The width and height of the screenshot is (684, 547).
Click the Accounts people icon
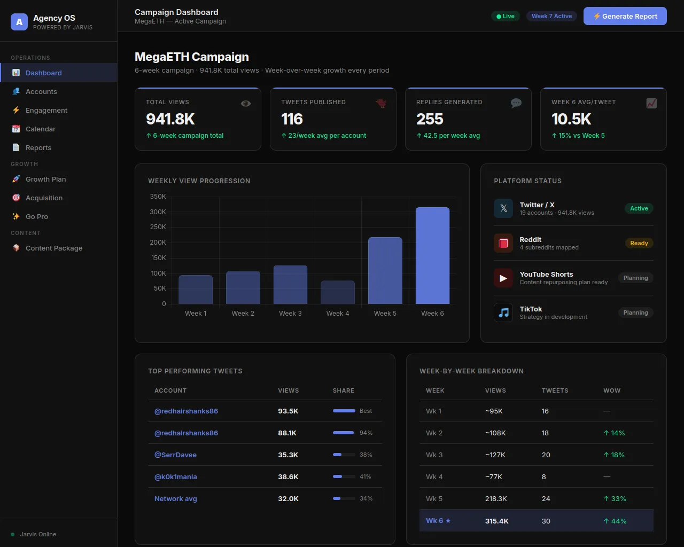pos(16,91)
